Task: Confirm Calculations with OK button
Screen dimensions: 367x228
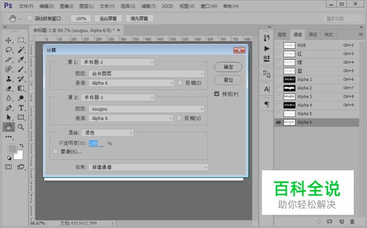Action: pos(228,67)
